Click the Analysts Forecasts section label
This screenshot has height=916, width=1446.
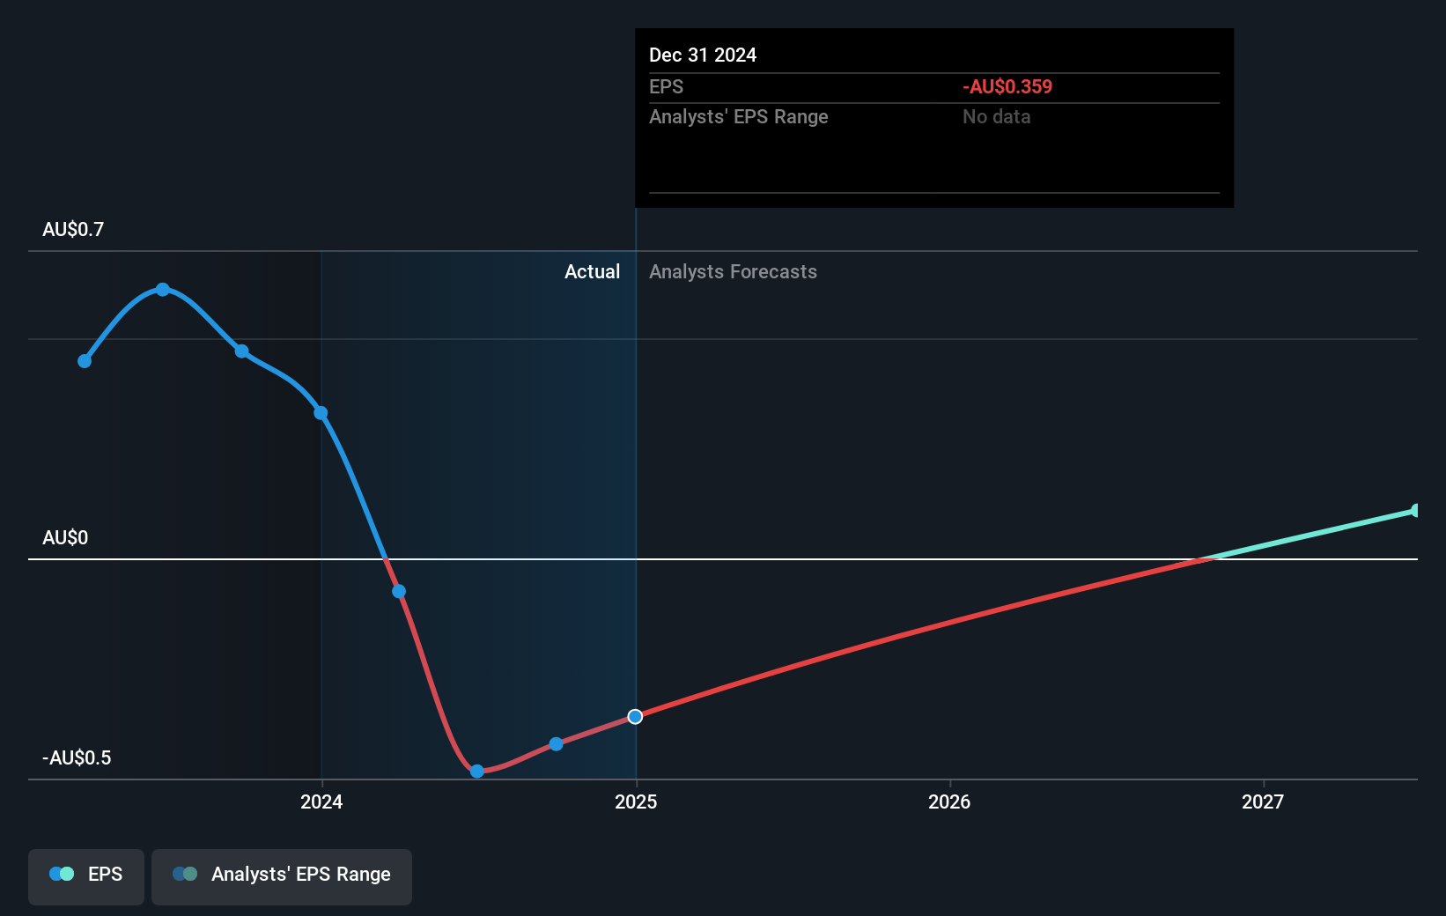click(733, 272)
